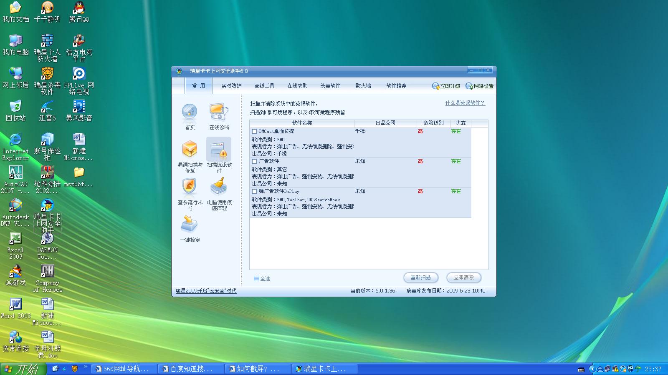This screenshot has height=375, width=668.
Task: Open 字母对照表.doc desktop file
Action: pos(47,344)
